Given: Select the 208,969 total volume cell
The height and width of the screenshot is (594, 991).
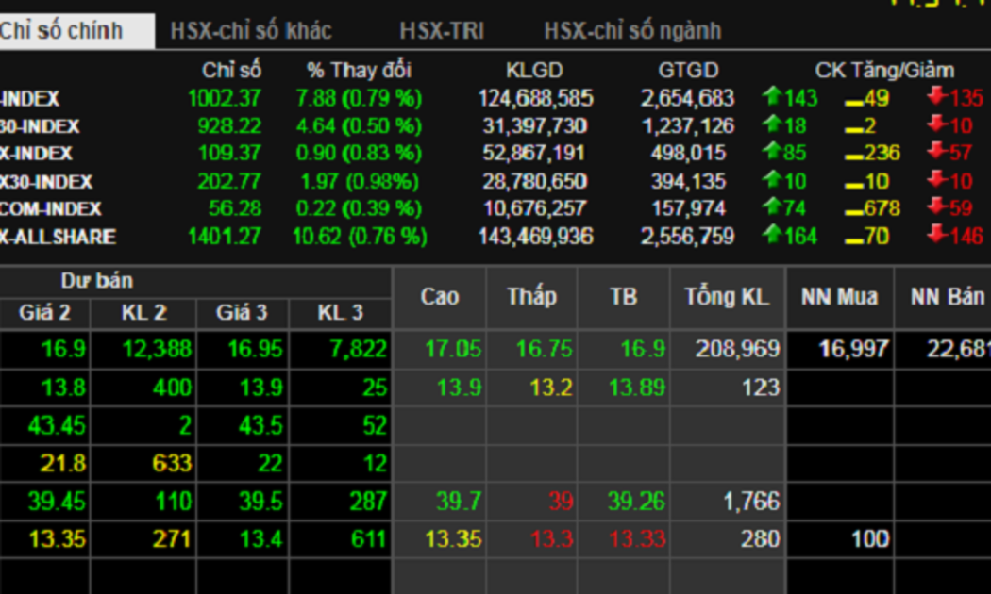Looking at the screenshot, I should click(737, 349).
